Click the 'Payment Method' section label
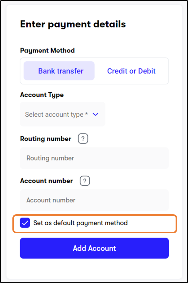 47,50
